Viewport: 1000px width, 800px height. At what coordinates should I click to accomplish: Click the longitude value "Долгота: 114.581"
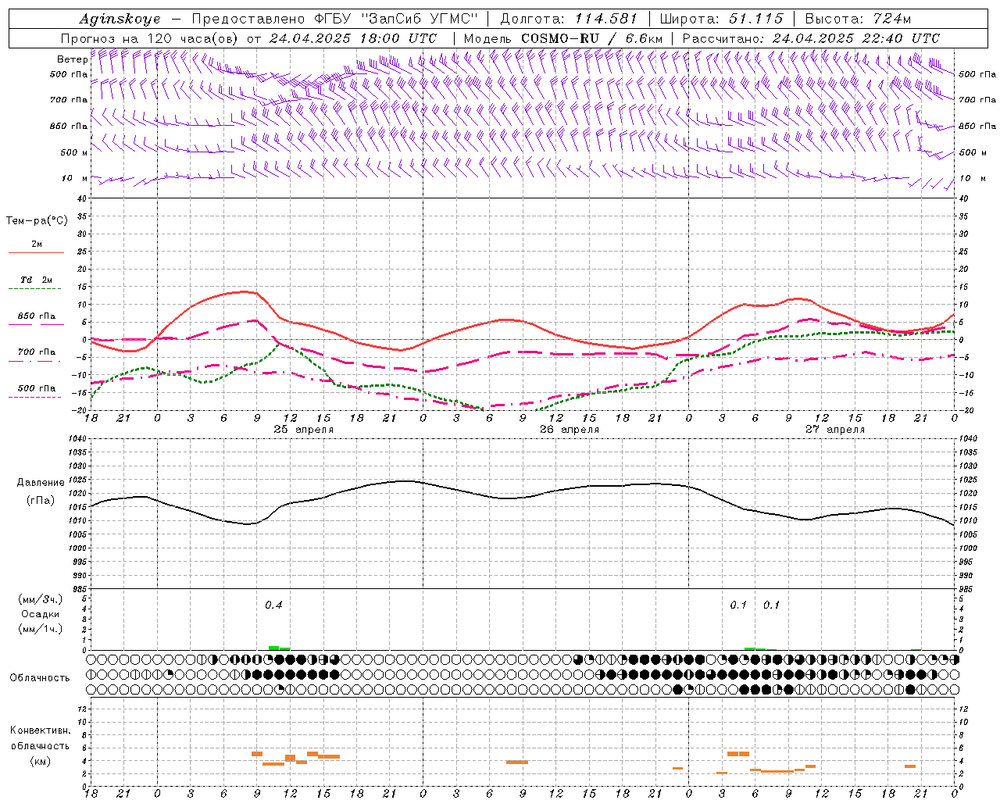569,19
